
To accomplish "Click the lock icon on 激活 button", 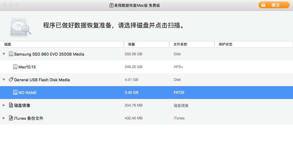I will [x=263, y=5].
